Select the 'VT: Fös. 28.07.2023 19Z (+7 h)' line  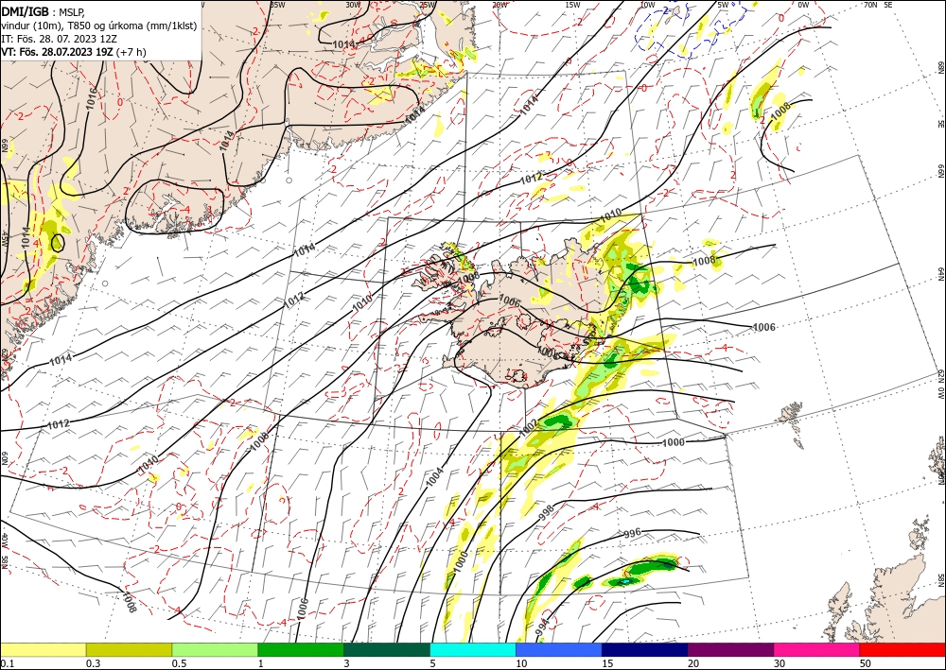pos(74,52)
